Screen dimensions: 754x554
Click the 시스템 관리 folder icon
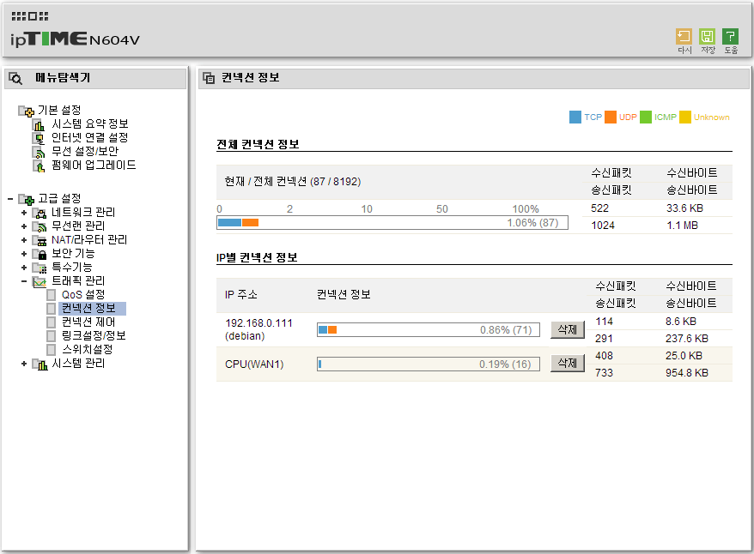coord(40,364)
